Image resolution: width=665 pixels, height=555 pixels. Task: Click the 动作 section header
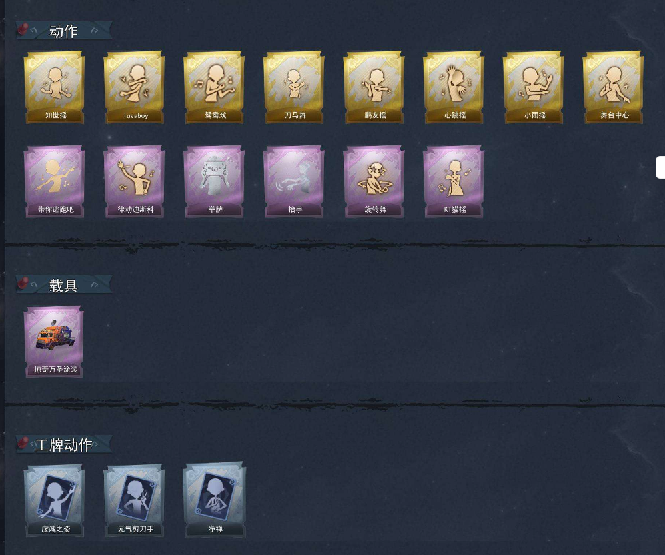click(x=64, y=31)
